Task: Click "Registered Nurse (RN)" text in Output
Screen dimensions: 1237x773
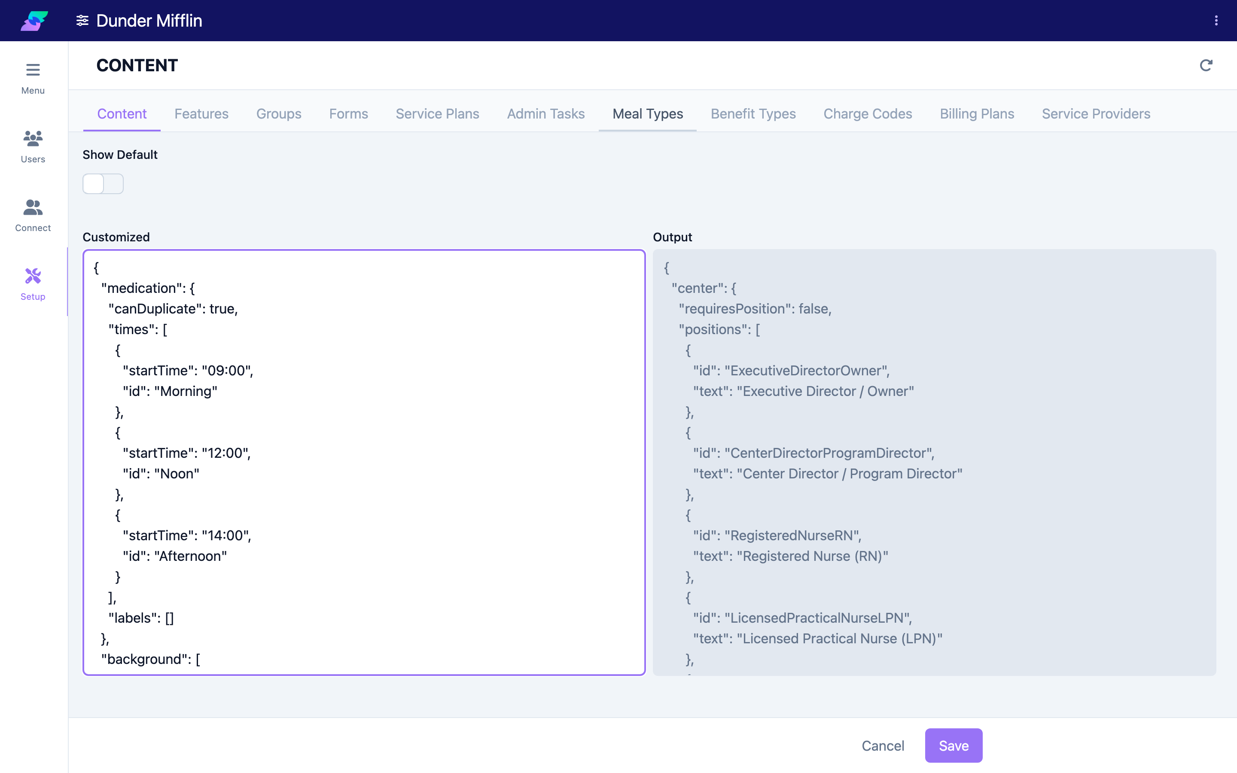Action: tap(813, 556)
